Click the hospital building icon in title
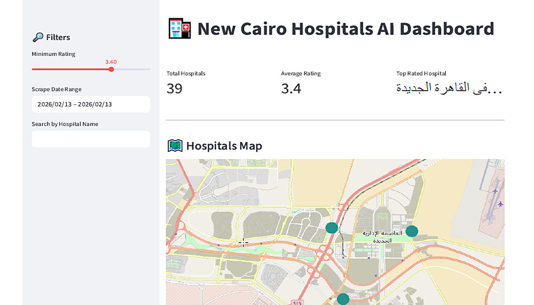534x305 pixels. pyautogui.click(x=179, y=28)
